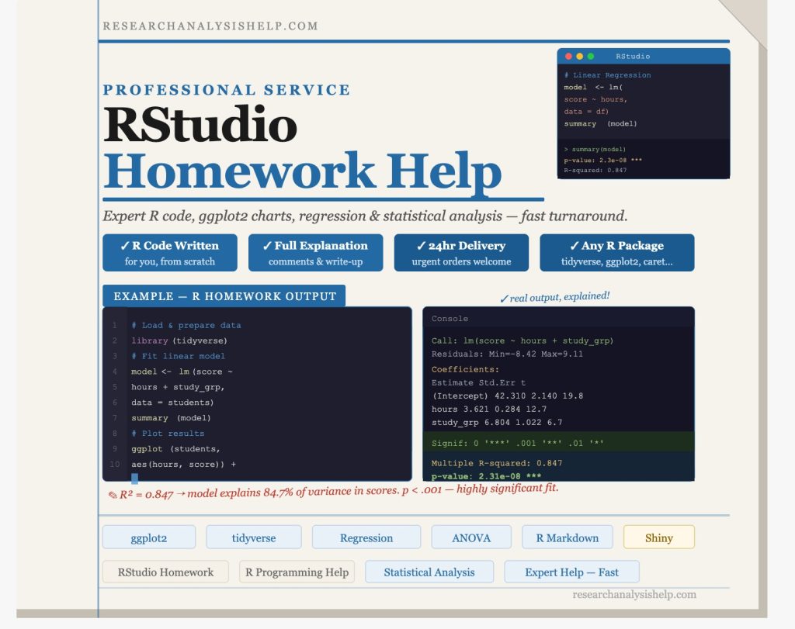Select the R Markdown tag

pyautogui.click(x=568, y=537)
